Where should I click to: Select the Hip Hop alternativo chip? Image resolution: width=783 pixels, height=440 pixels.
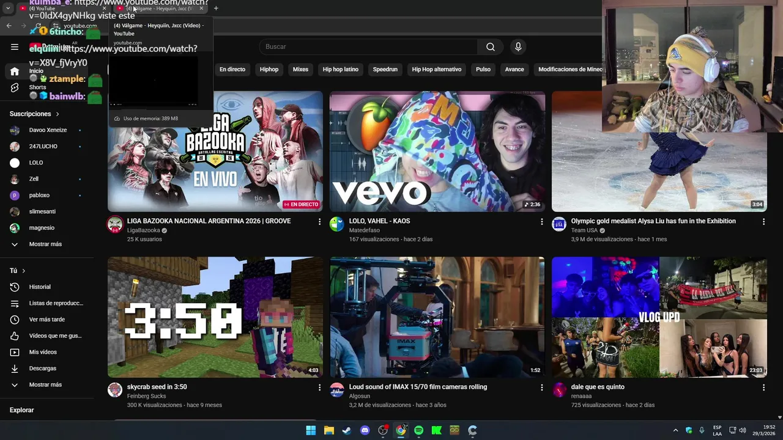pos(437,70)
